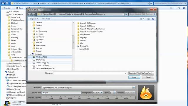
Task: Click the Forward arrow in Select Video File dialog
Action: pos(33,14)
